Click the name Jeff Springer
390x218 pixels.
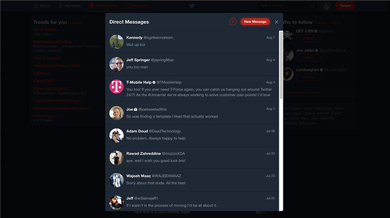tap(138, 60)
